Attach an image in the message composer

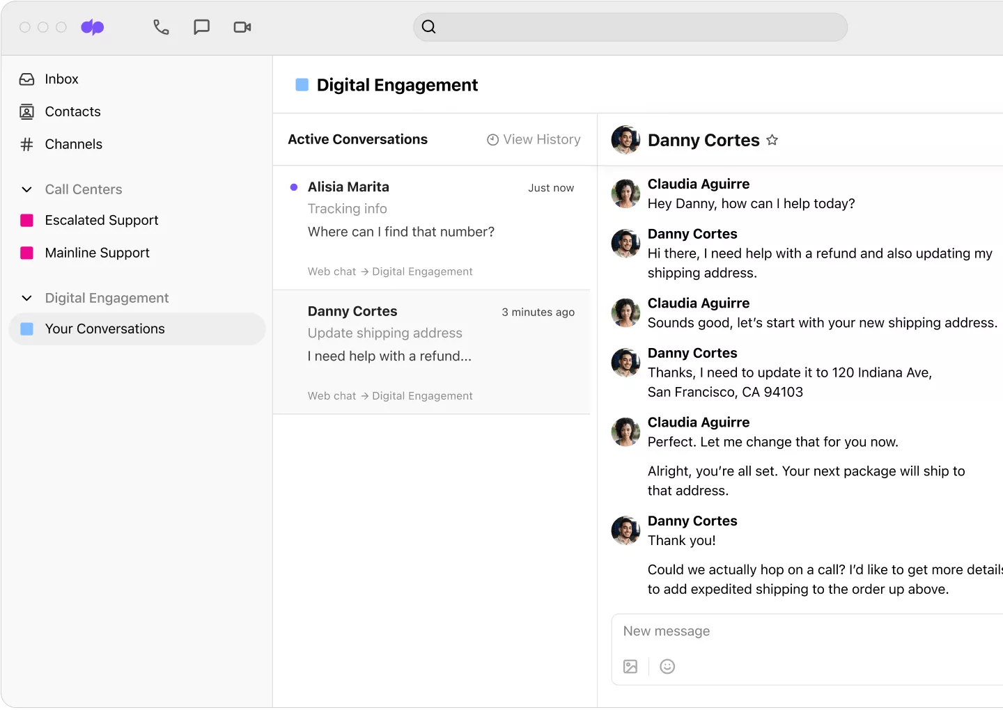point(630,666)
